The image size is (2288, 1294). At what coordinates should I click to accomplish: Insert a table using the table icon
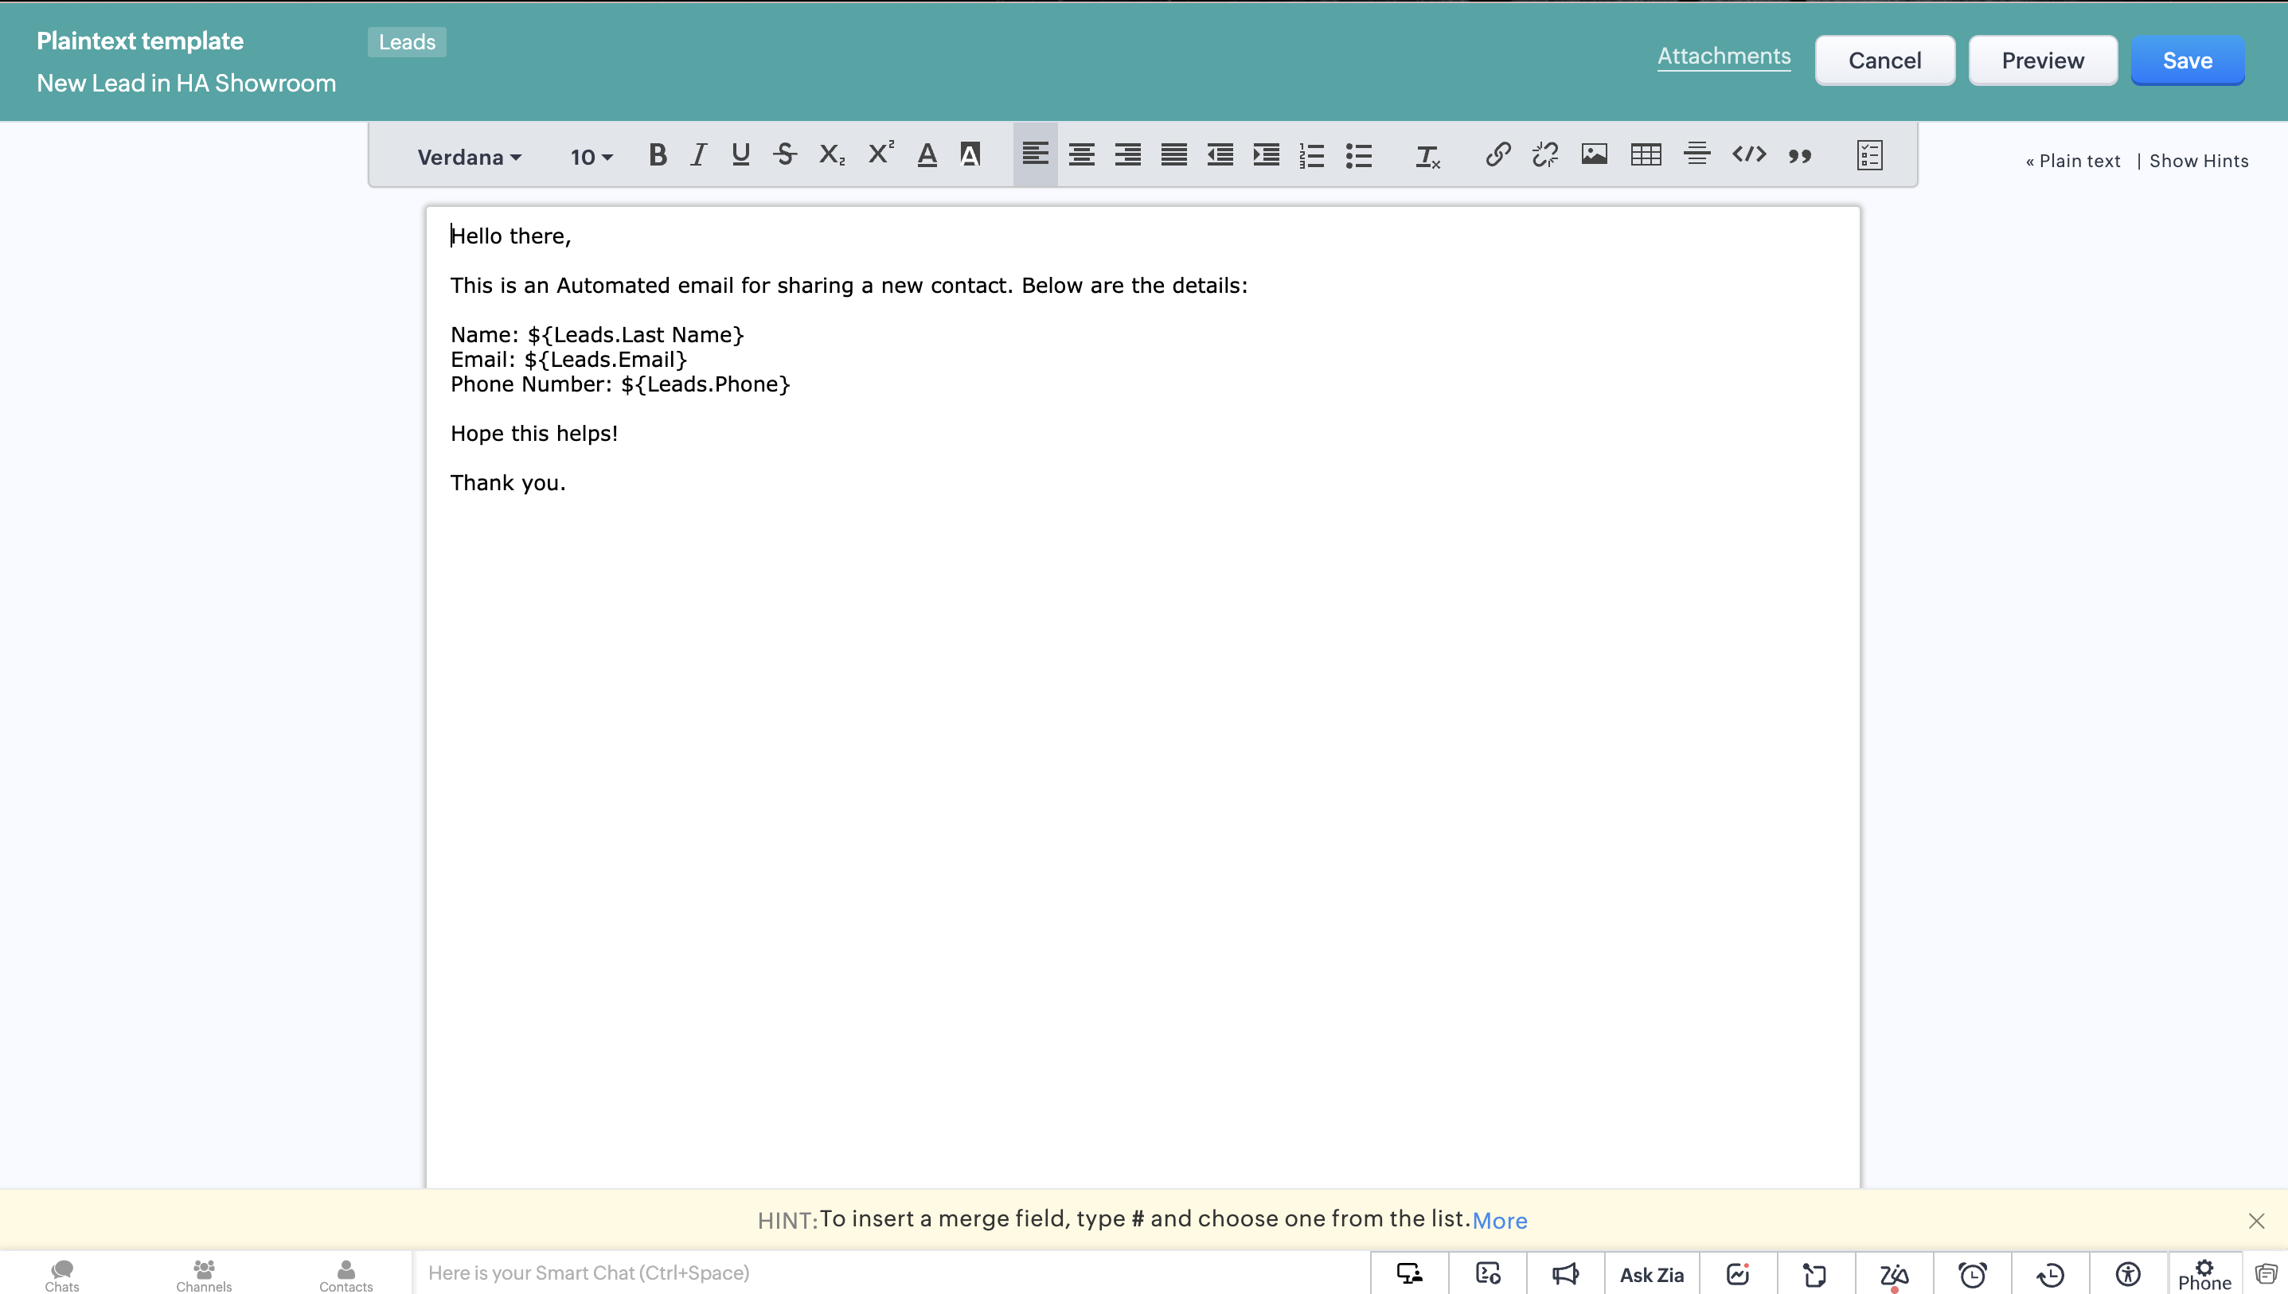point(1646,154)
